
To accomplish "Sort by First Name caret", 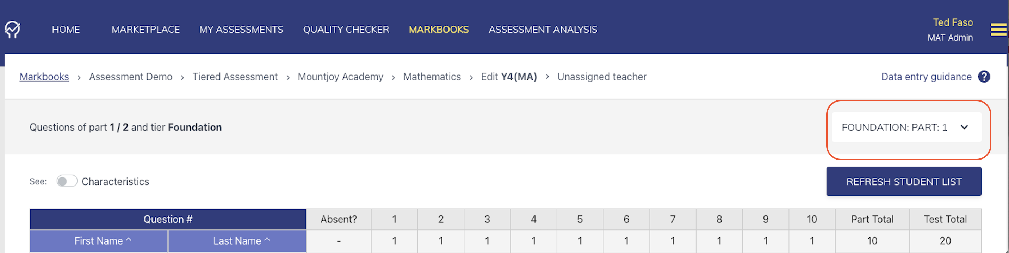I will (129, 240).
